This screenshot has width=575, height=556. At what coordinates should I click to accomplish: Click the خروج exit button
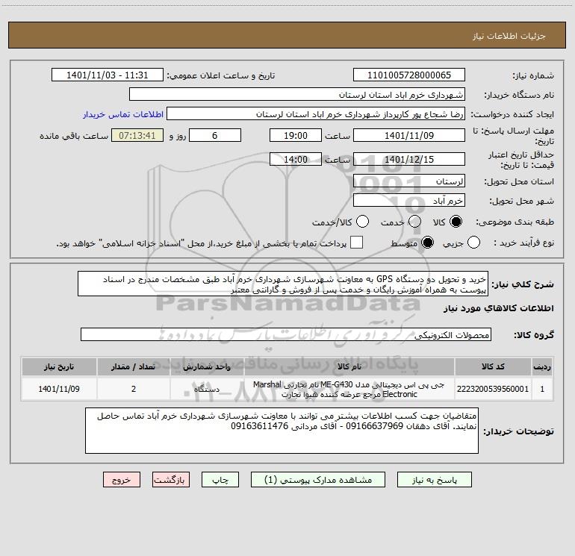[122, 480]
